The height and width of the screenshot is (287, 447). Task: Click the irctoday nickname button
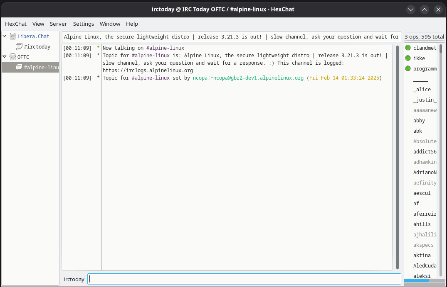(74, 279)
